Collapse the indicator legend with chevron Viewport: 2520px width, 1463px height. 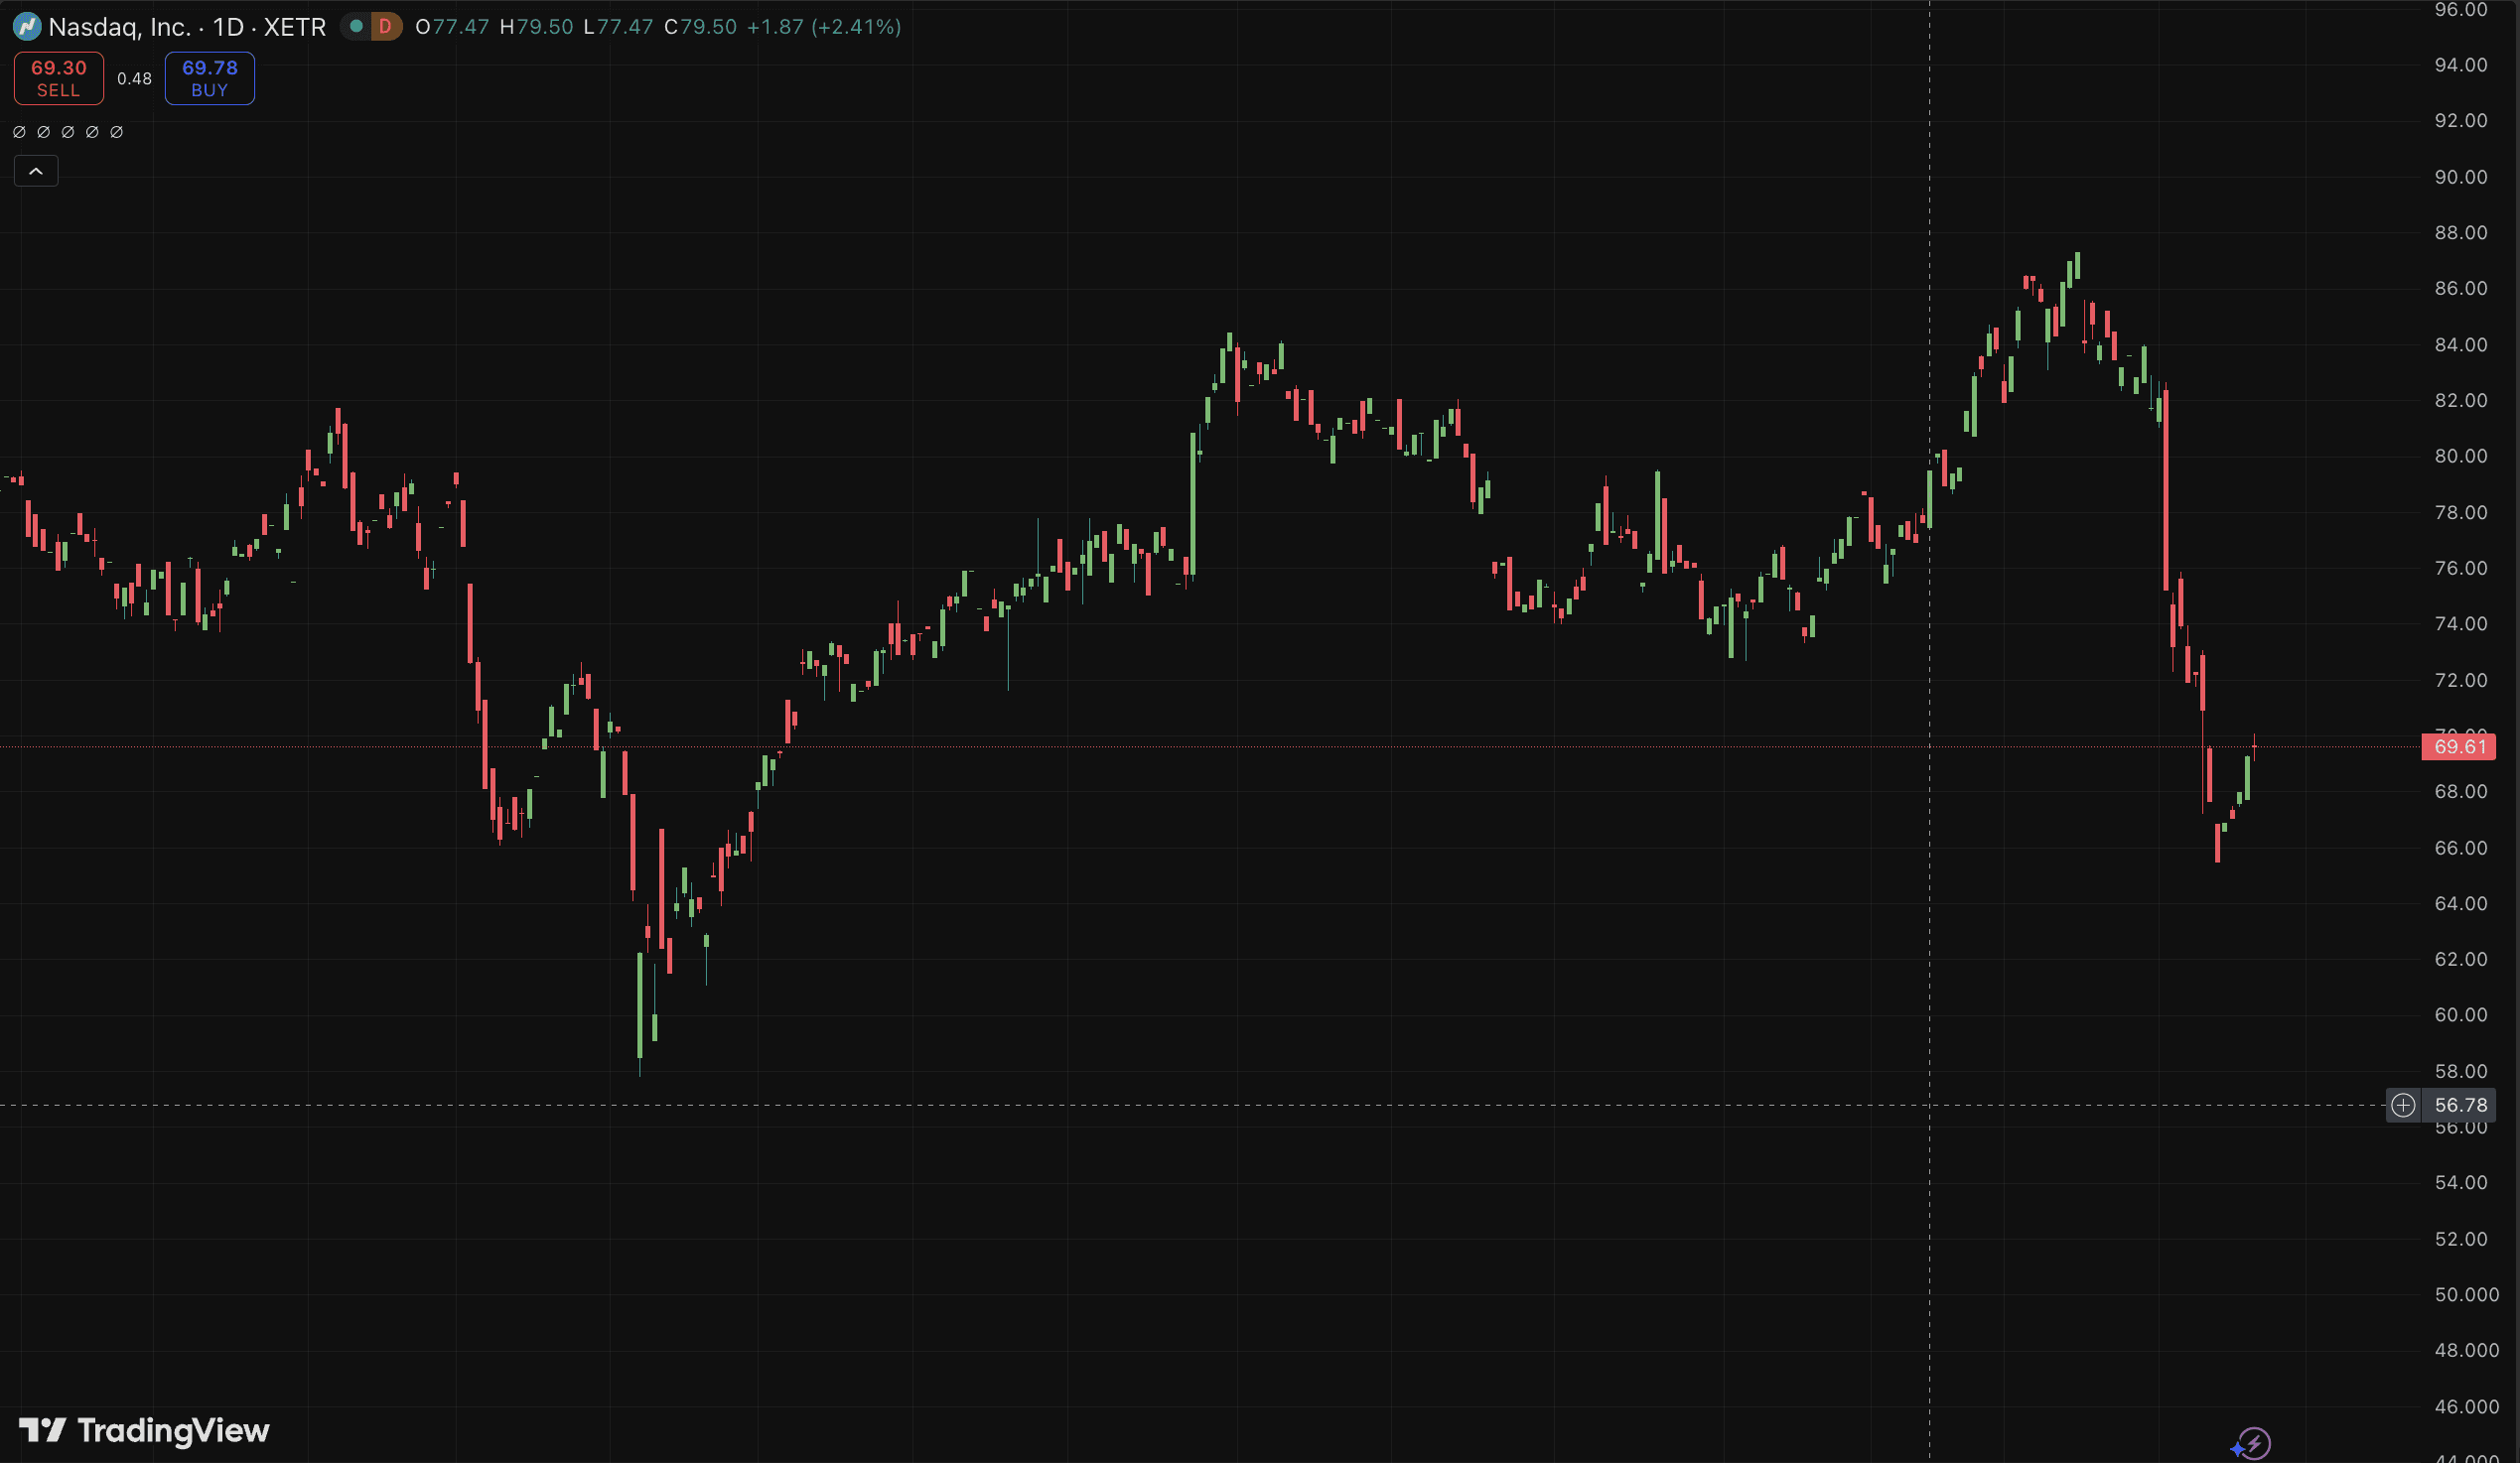click(36, 172)
